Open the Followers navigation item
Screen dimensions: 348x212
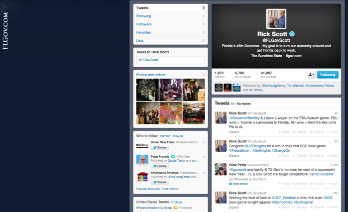(170, 24)
